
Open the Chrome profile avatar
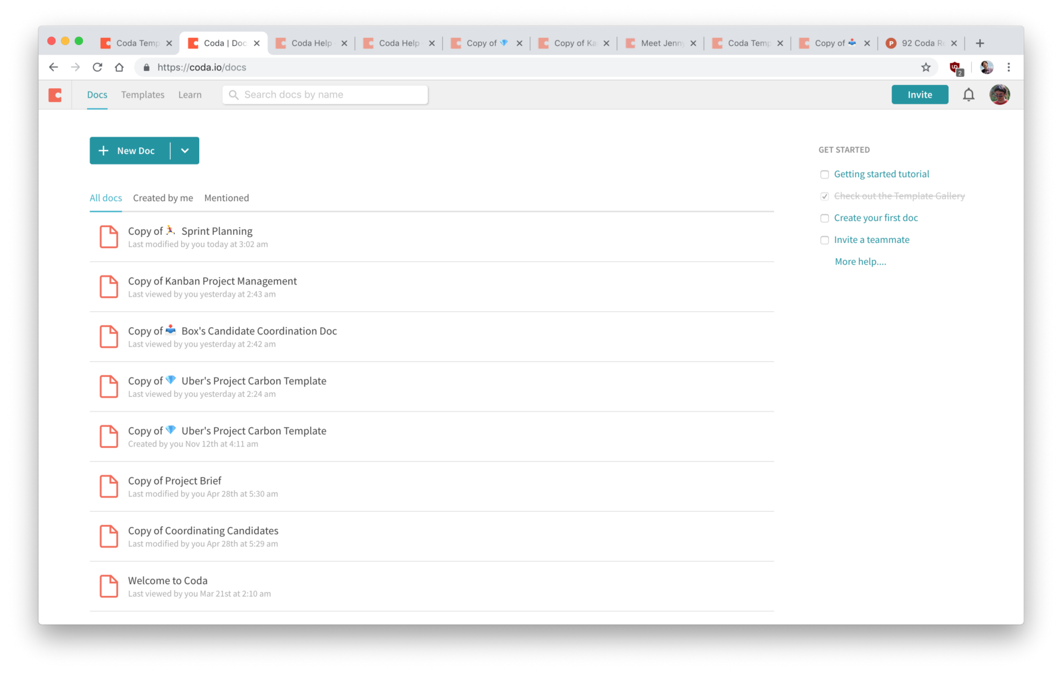(987, 67)
